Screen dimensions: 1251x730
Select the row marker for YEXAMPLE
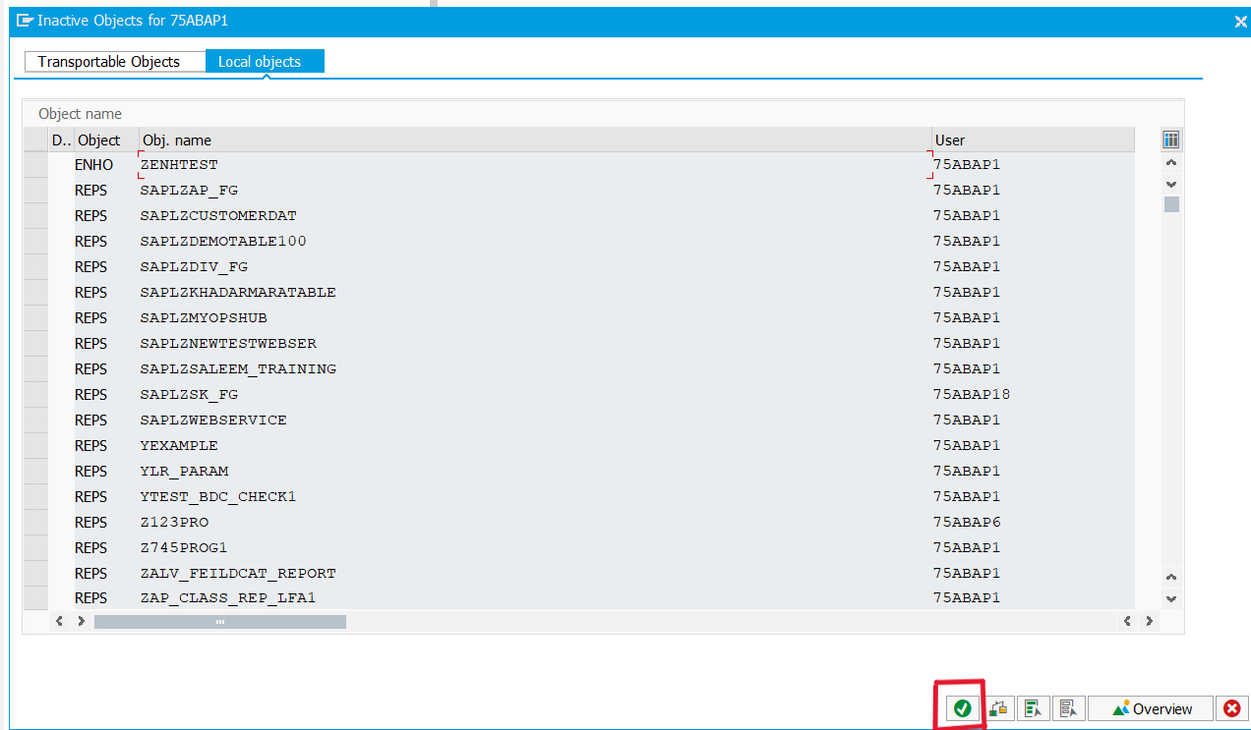35,446
